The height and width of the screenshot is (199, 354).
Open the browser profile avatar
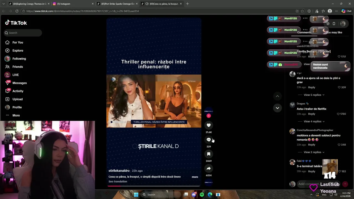330,11
